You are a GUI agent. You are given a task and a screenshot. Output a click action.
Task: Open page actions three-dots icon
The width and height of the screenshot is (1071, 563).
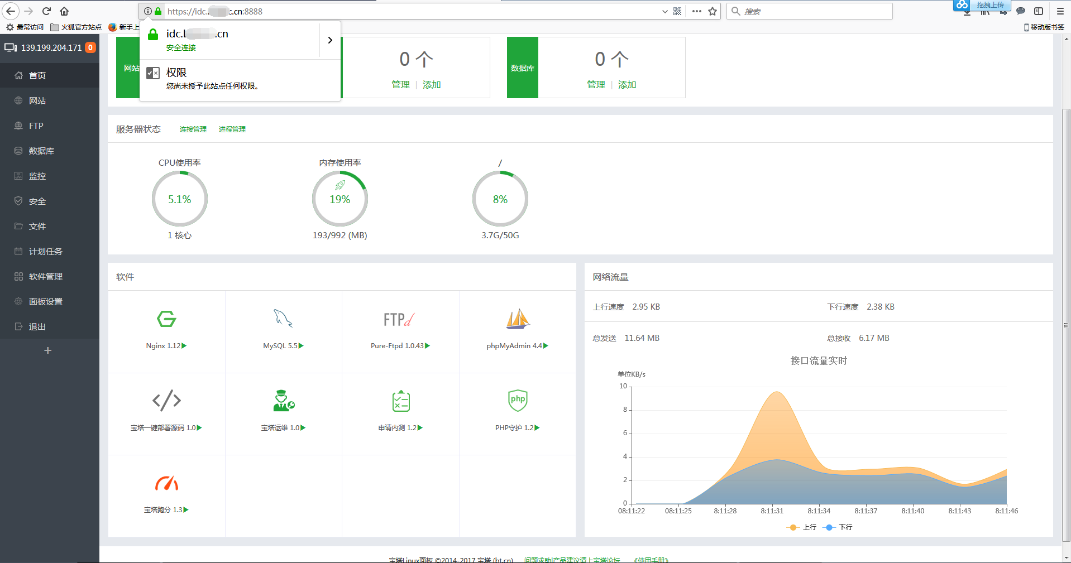pyautogui.click(x=696, y=11)
